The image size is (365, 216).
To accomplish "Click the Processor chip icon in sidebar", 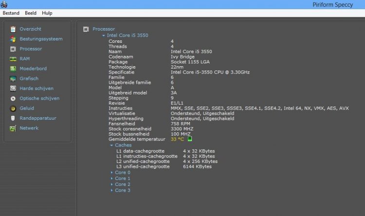I will point(13,49).
